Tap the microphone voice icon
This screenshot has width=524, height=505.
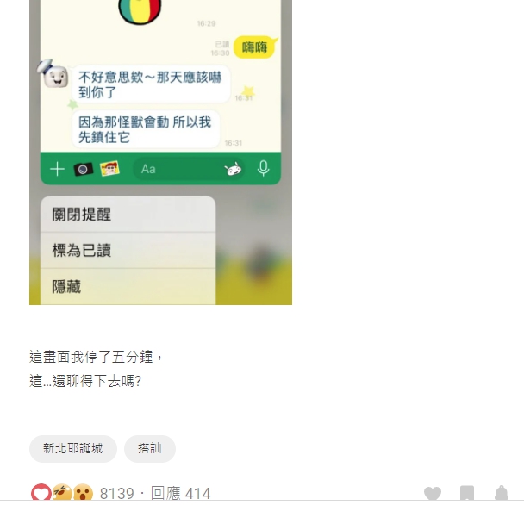264,168
